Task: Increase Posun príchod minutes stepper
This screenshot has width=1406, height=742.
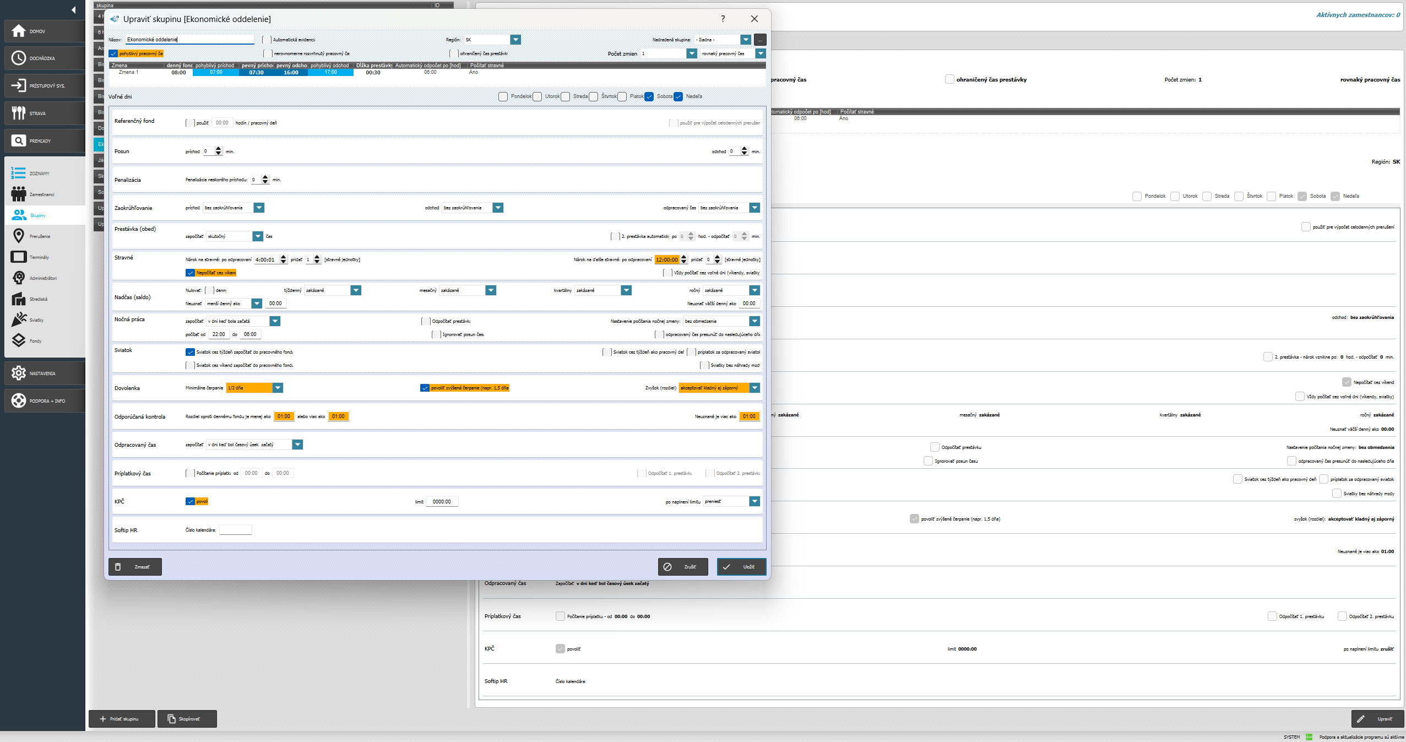Action: (219, 149)
